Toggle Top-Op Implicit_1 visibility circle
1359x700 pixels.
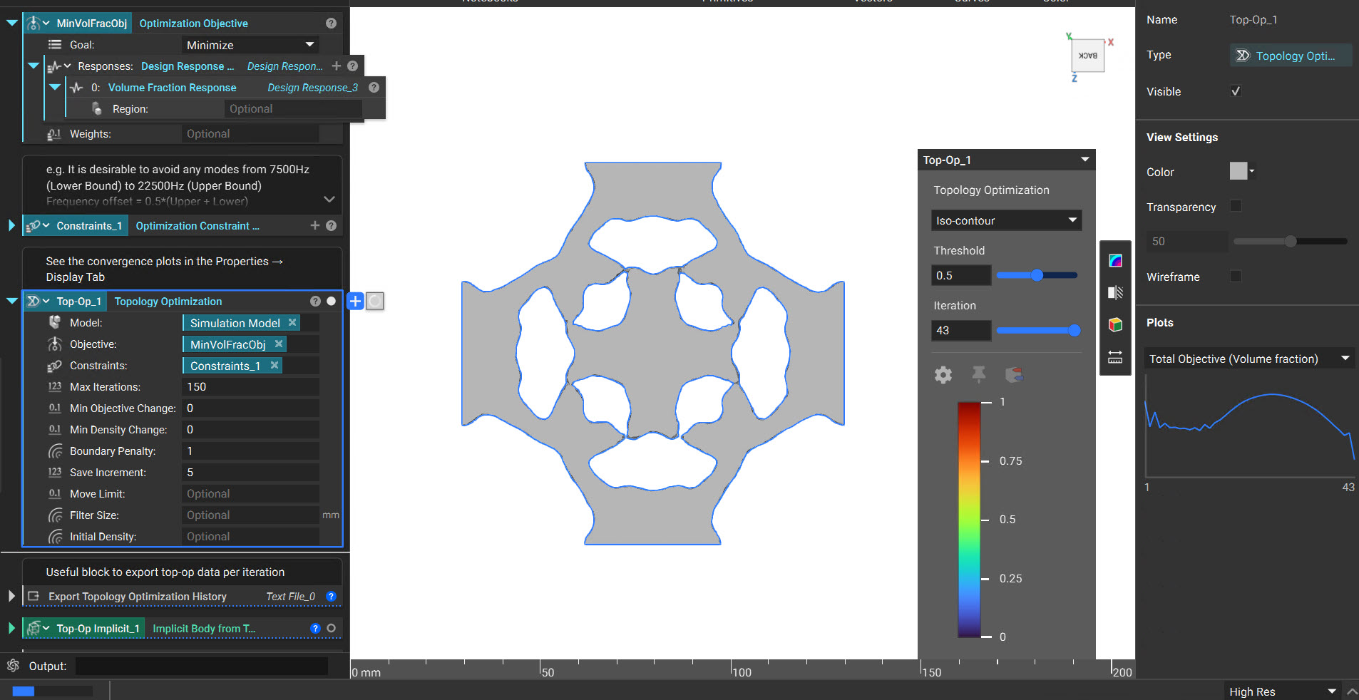pos(331,628)
